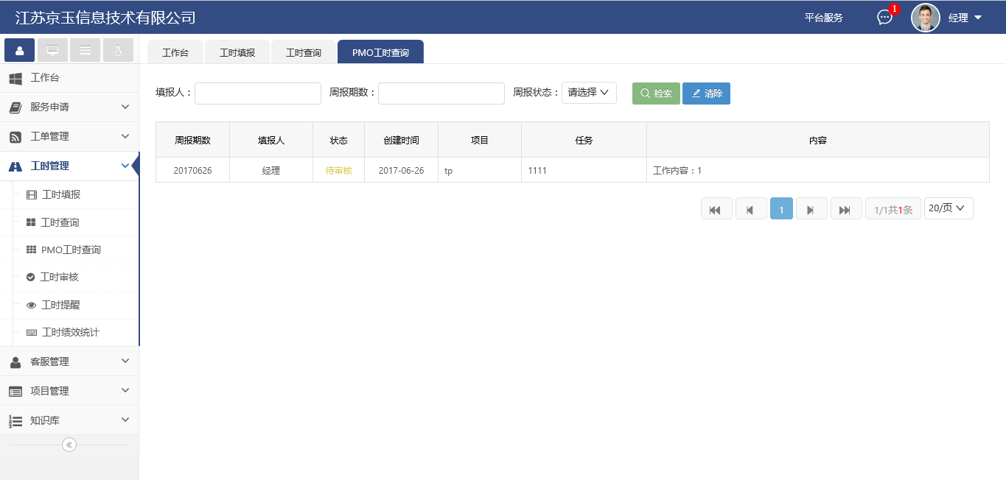Open the 经理 user account dropdown
This screenshot has width=1006, height=480.
[965, 18]
